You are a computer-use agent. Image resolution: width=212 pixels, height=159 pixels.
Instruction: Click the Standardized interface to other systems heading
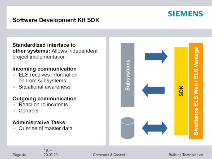(x=44, y=48)
